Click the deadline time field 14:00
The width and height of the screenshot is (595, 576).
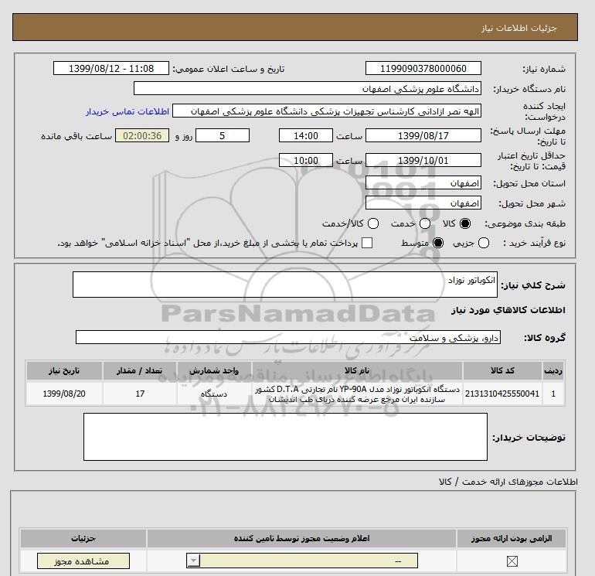point(306,135)
